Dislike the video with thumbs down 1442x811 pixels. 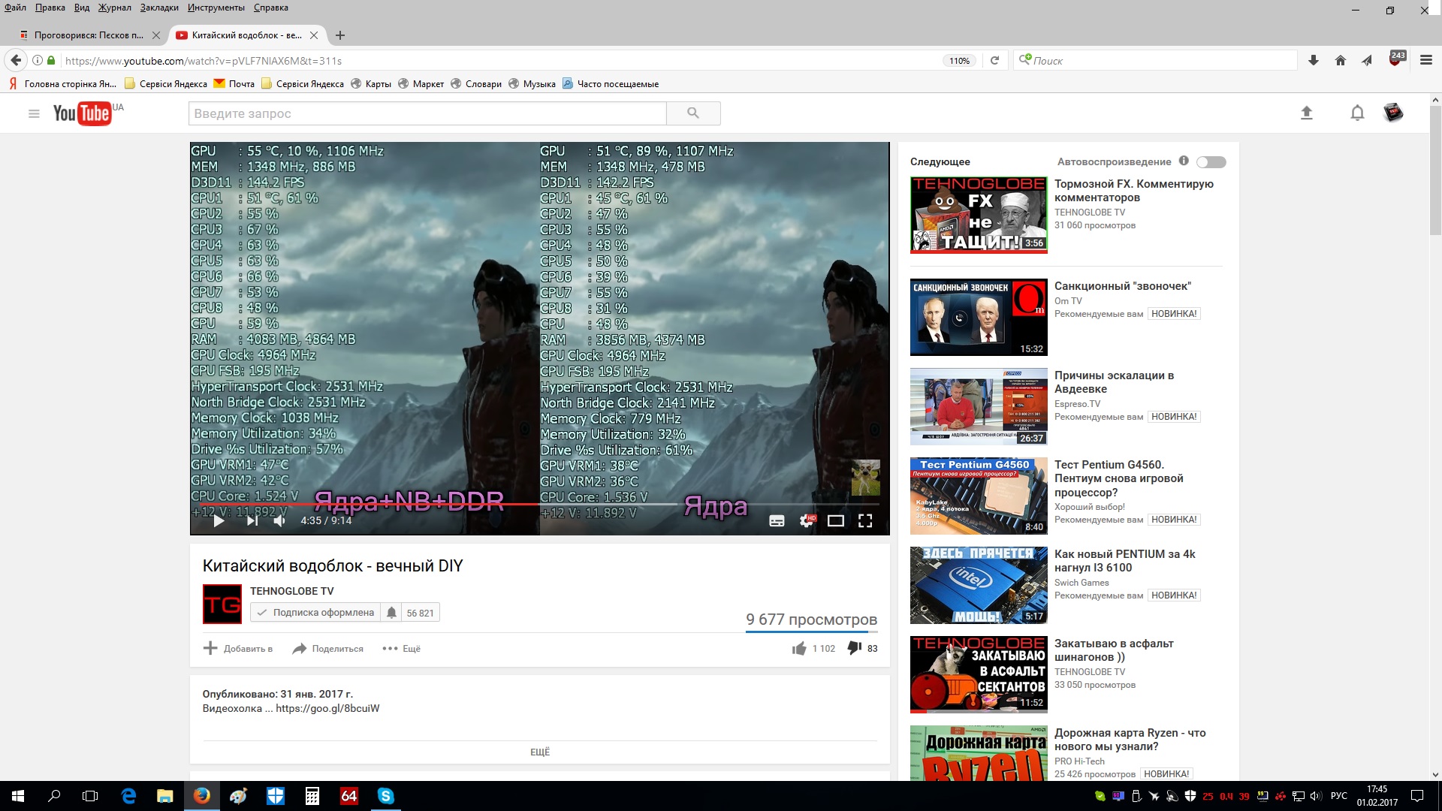[854, 648]
